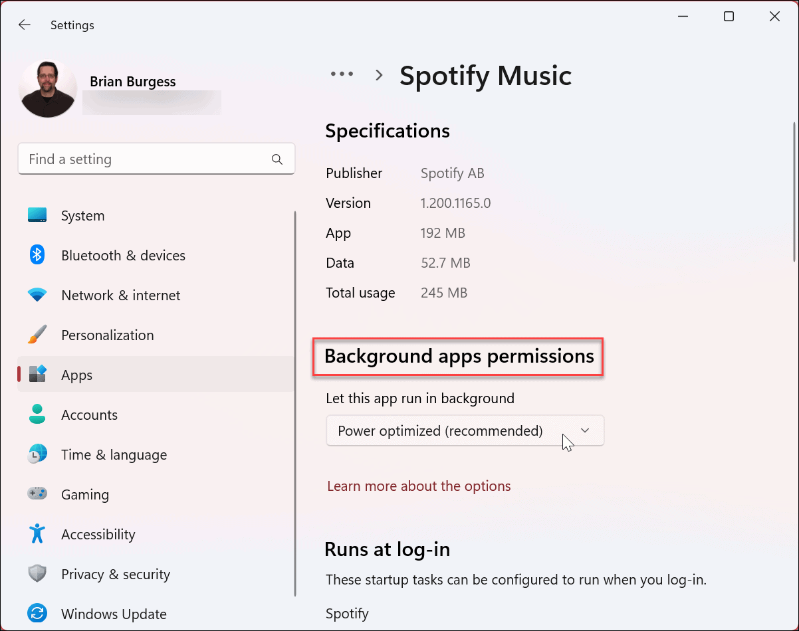Click Brian Burgess account name
Viewport: 799px width, 631px height.
(133, 82)
